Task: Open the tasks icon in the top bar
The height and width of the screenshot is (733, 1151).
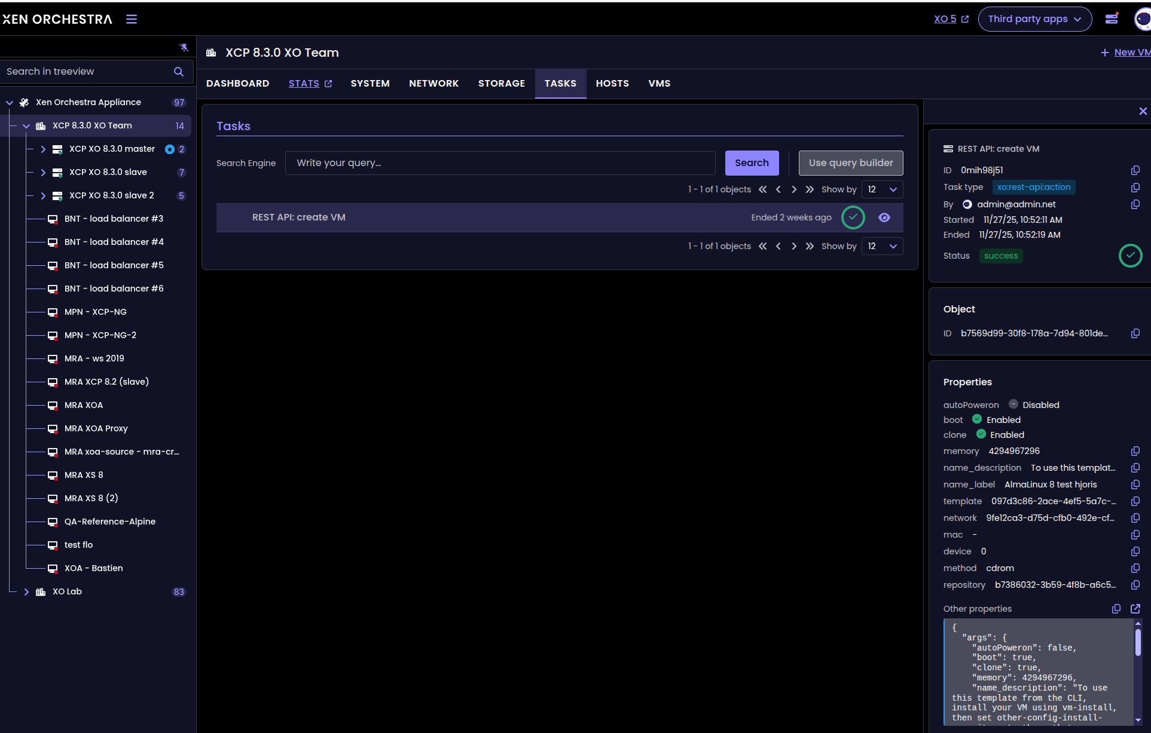Action: (1112, 19)
